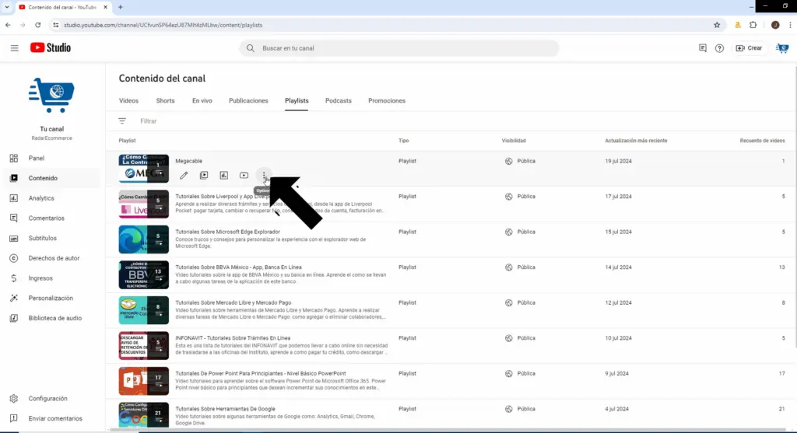This screenshot has height=433, width=797.
Task: Open the channel account avatar menu
Action: click(x=782, y=48)
